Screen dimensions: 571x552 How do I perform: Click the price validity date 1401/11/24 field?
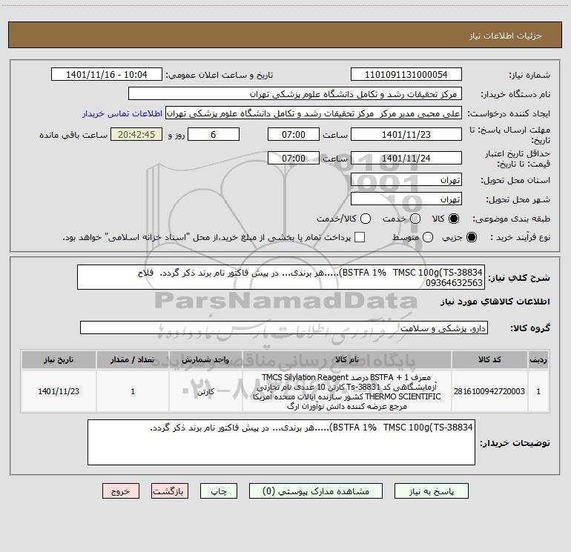406,159
